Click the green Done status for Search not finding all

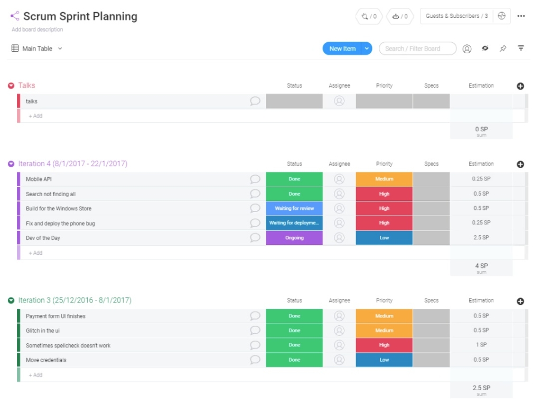point(294,194)
